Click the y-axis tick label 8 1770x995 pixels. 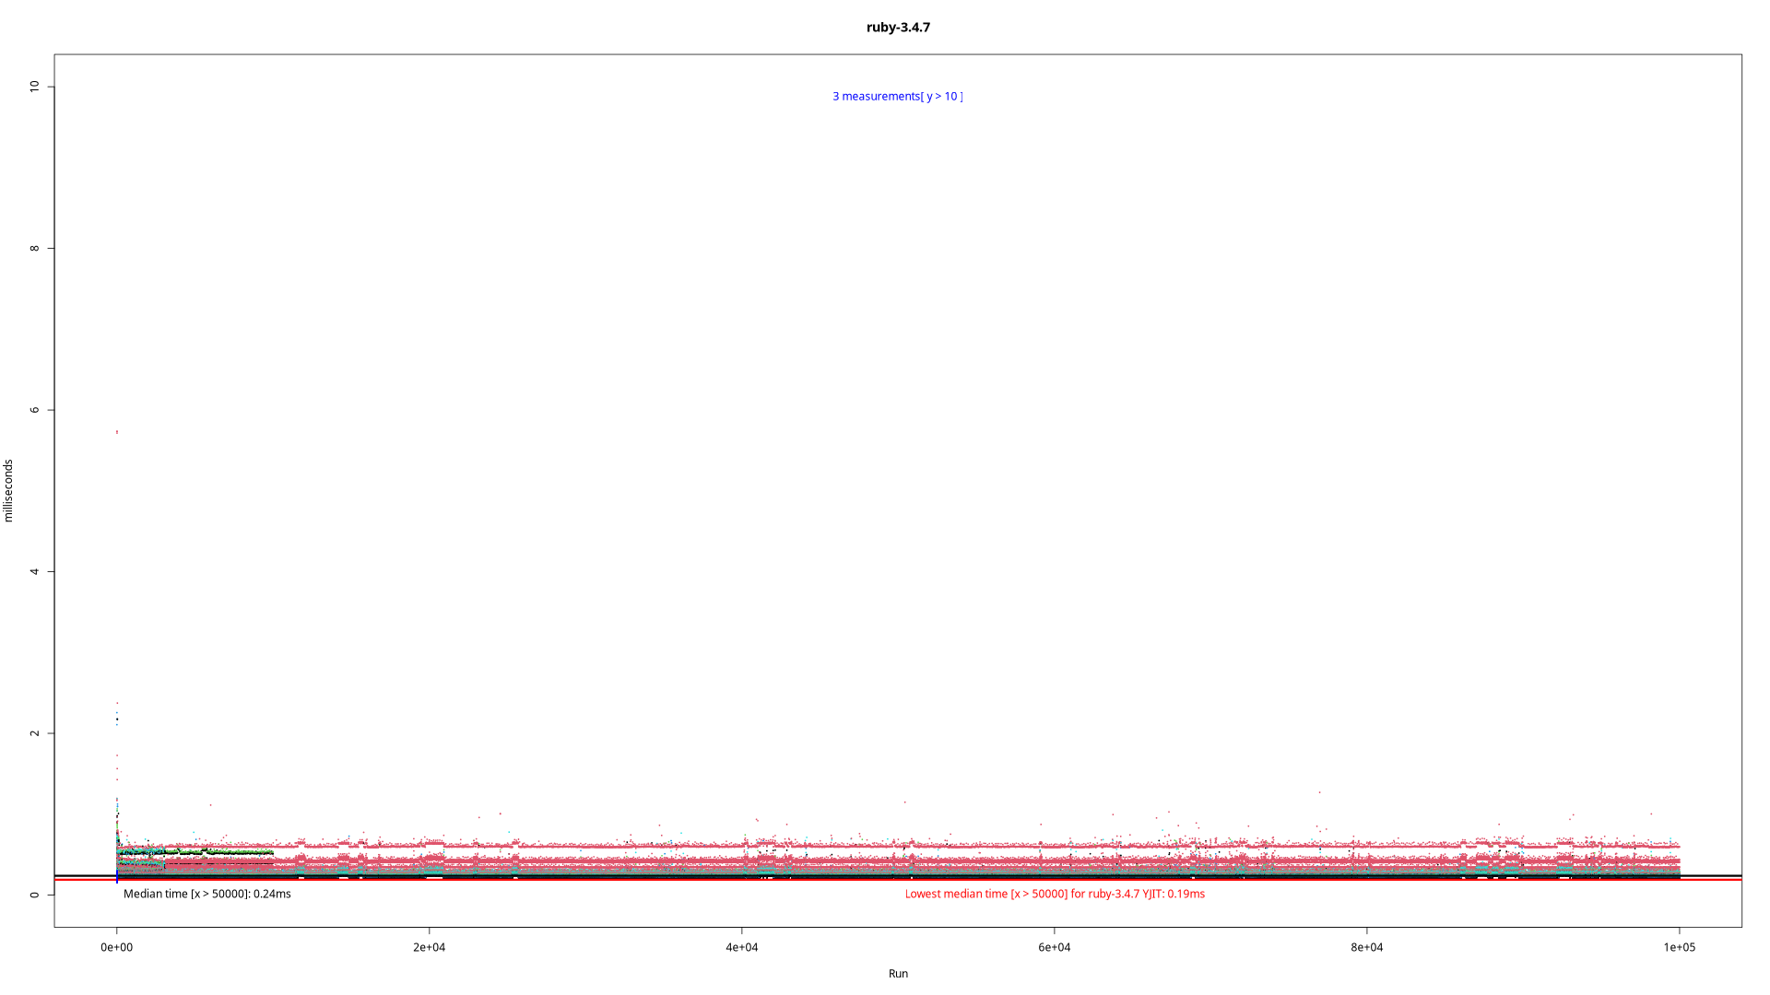click(35, 248)
